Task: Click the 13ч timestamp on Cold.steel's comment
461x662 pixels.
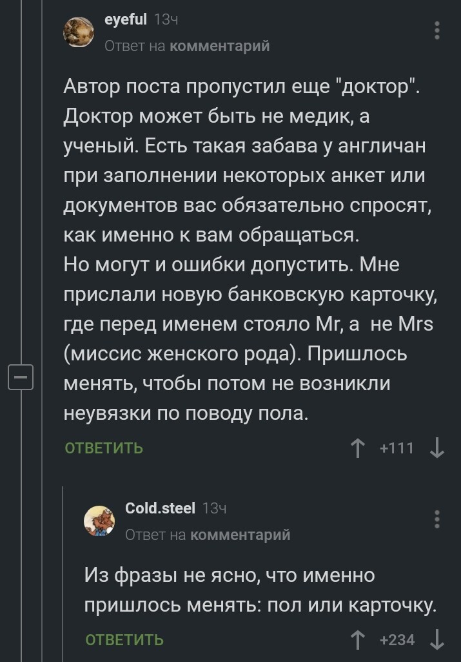Action: [x=215, y=509]
